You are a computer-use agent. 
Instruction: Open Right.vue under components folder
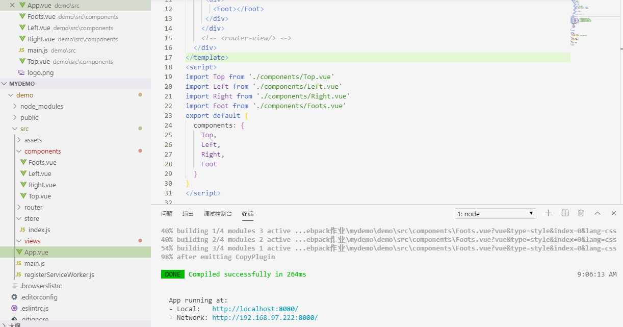[x=75, y=185]
